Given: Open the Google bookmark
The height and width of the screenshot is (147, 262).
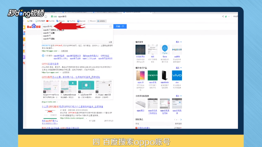Looking at the screenshot, I should (60, 21).
